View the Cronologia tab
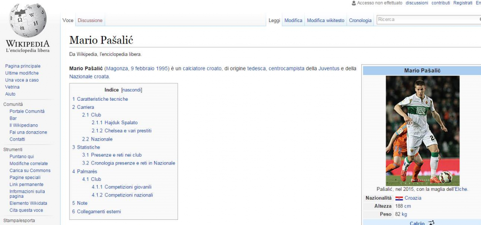This screenshot has width=481, height=225. 360,21
